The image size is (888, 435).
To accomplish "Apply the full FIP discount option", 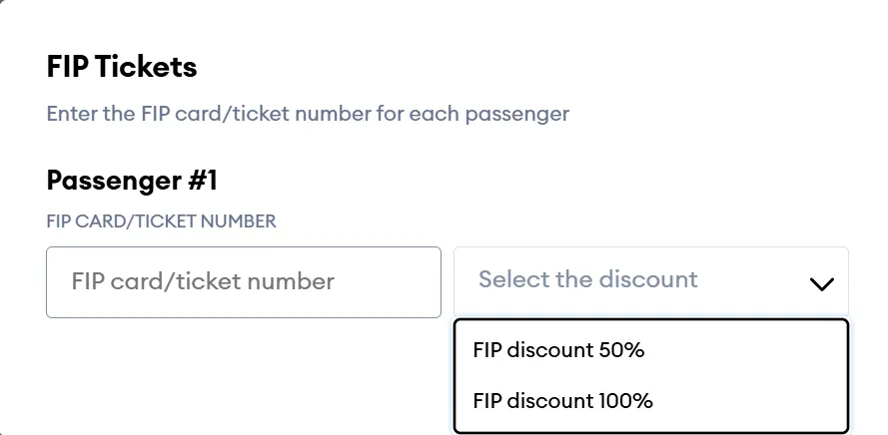I will click(x=562, y=401).
